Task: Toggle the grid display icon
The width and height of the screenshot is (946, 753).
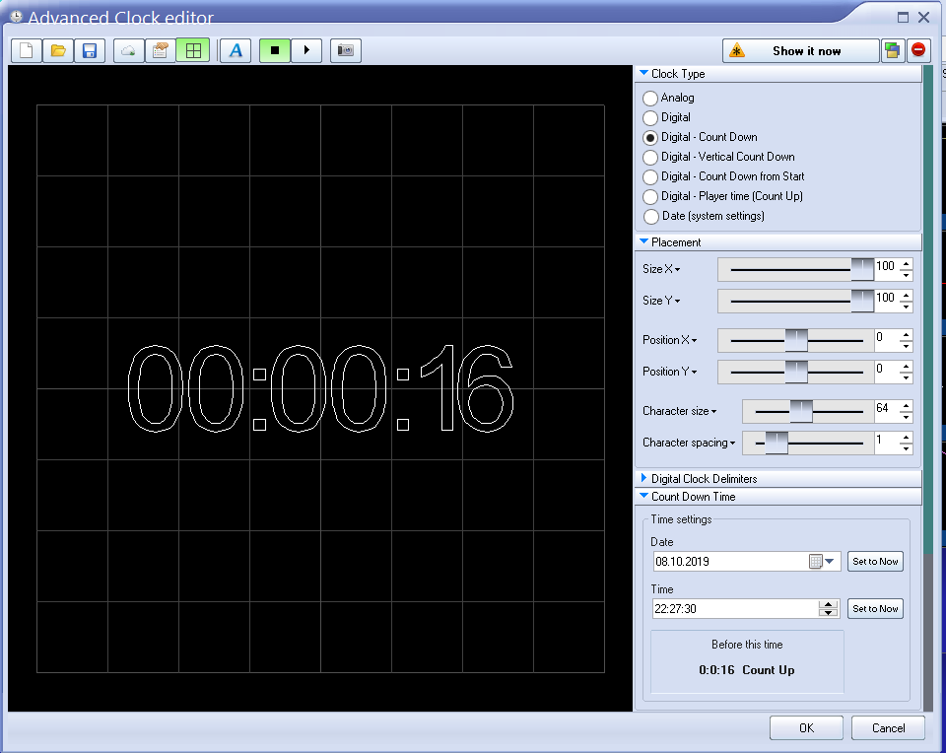Action: 192,50
